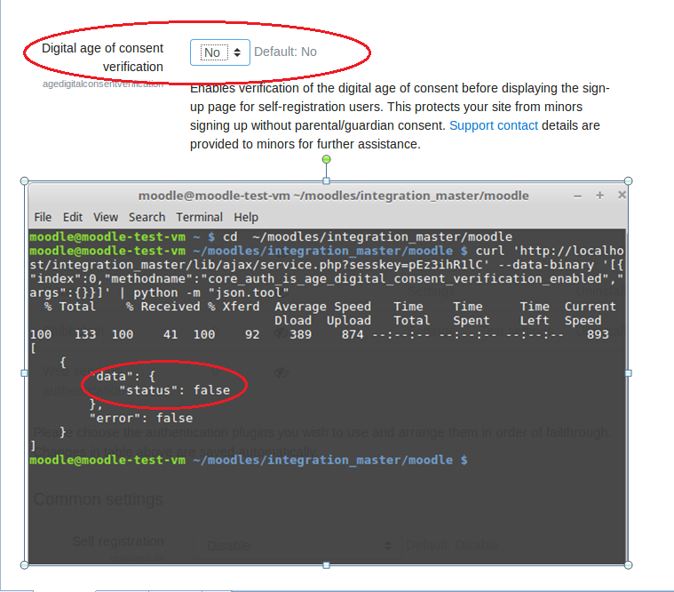Close the terminal window
Viewport: 674px width, 592px height.
(622, 195)
